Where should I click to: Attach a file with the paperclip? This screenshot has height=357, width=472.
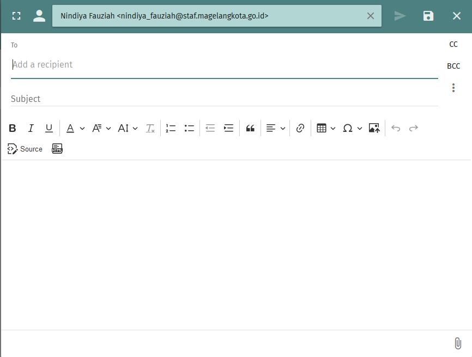tap(457, 343)
